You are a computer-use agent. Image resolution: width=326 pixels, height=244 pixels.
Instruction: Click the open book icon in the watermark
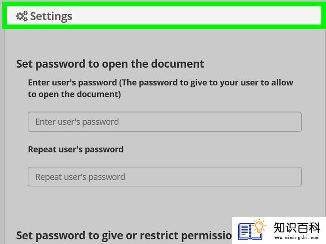[249, 231]
